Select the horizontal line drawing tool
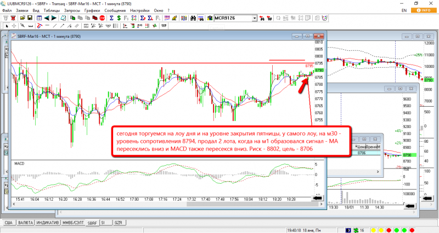 point(47,26)
